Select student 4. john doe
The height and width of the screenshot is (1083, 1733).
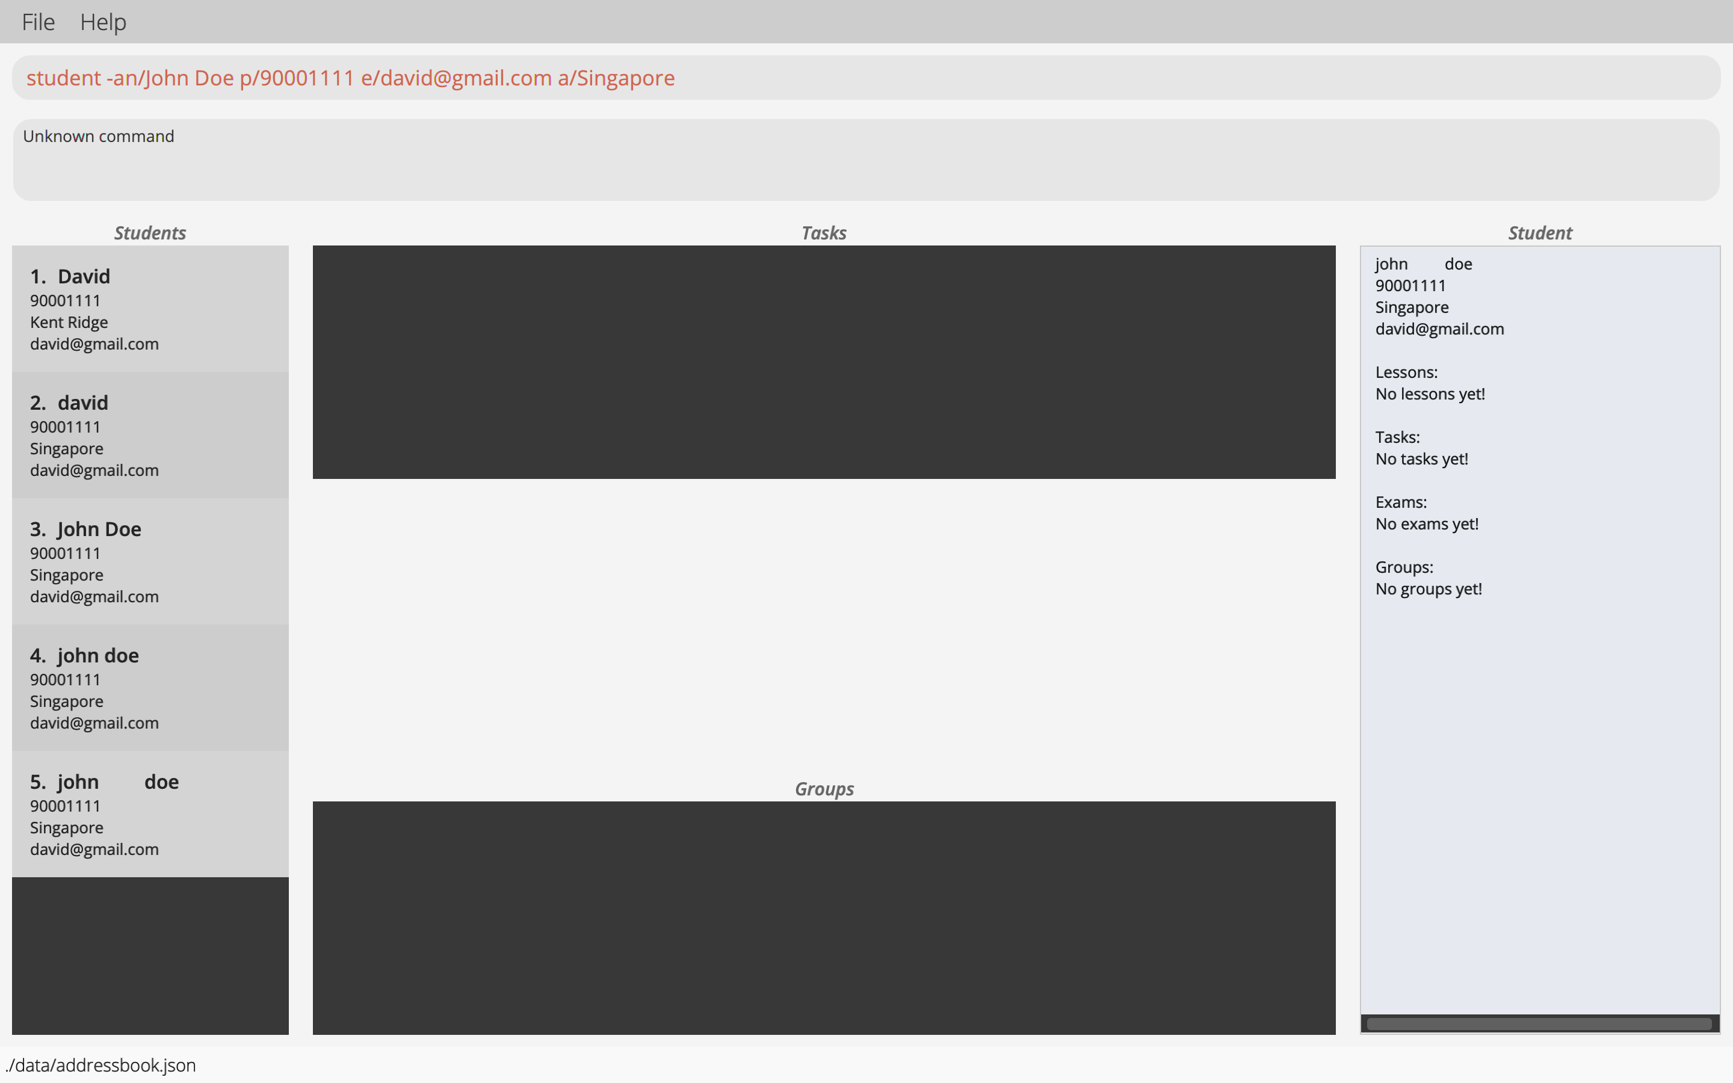tap(150, 688)
